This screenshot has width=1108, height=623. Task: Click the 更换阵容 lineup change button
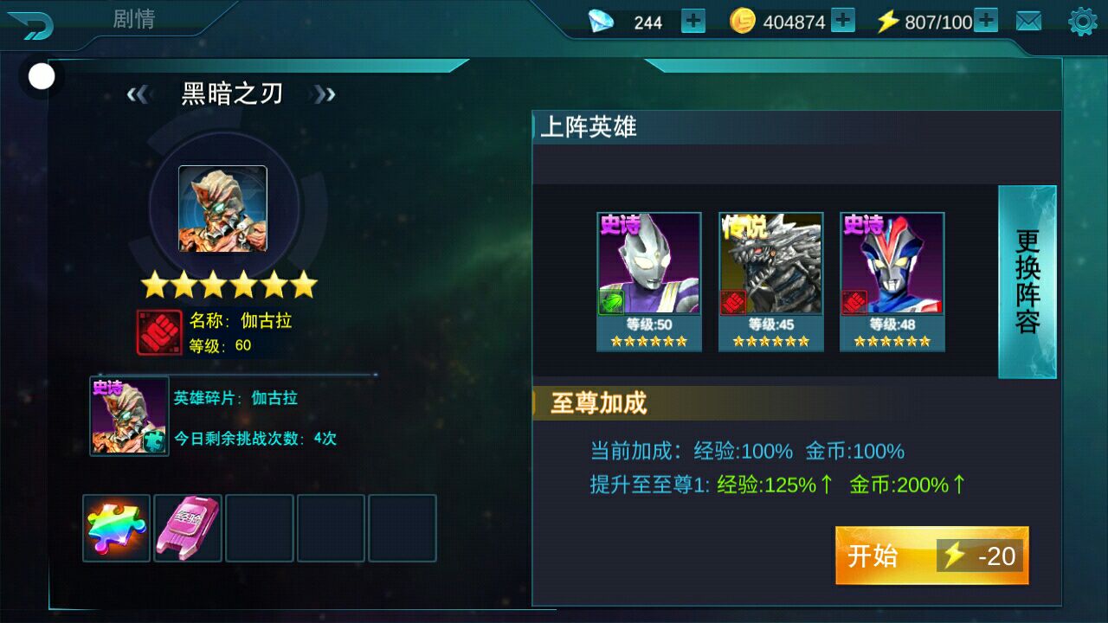(1027, 282)
